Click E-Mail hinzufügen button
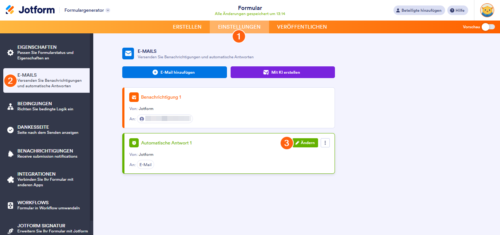 tap(174, 72)
